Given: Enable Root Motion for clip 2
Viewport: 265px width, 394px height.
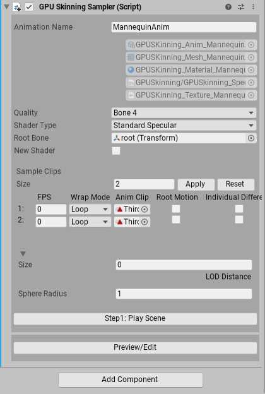Looking at the screenshot, I should (x=176, y=219).
